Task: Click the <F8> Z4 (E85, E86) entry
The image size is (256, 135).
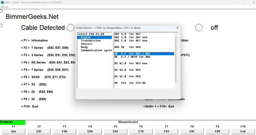Action: [x=37, y=92]
